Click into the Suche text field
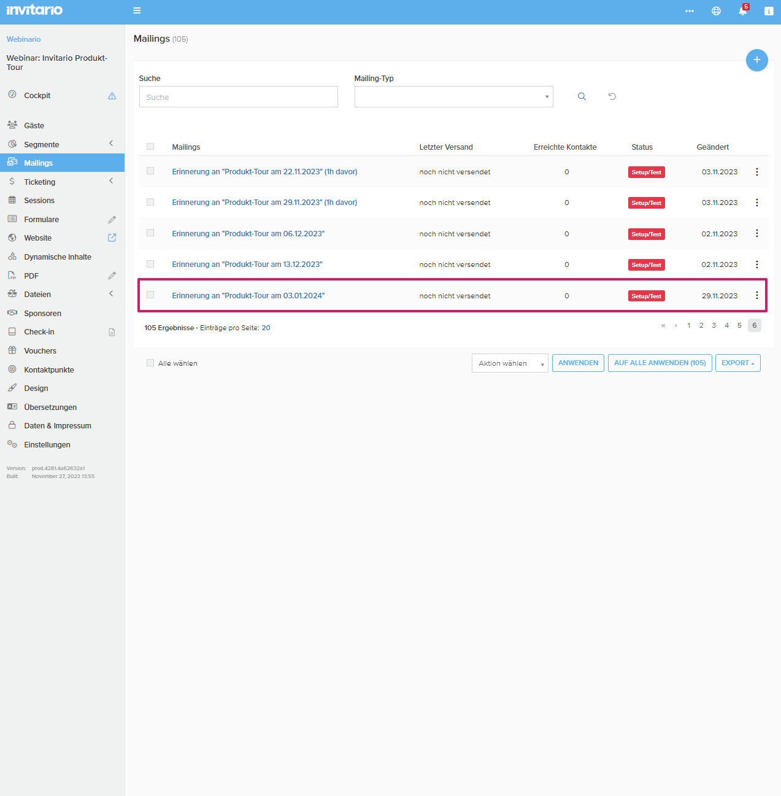The height and width of the screenshot is (796, 781). point(238,97)
